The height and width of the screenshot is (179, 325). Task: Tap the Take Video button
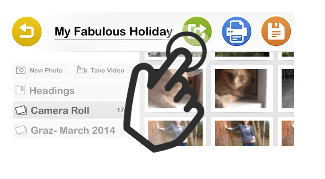point(103,70)
